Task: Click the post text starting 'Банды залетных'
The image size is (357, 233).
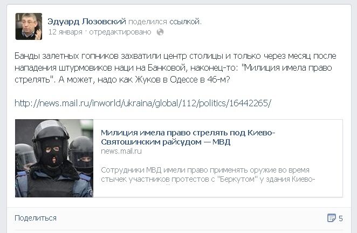Action: (x=175, y=67)
